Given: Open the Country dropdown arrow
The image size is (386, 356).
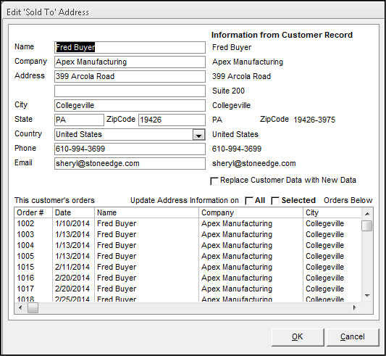Looking at the screenshot, I should click(198, 135).
